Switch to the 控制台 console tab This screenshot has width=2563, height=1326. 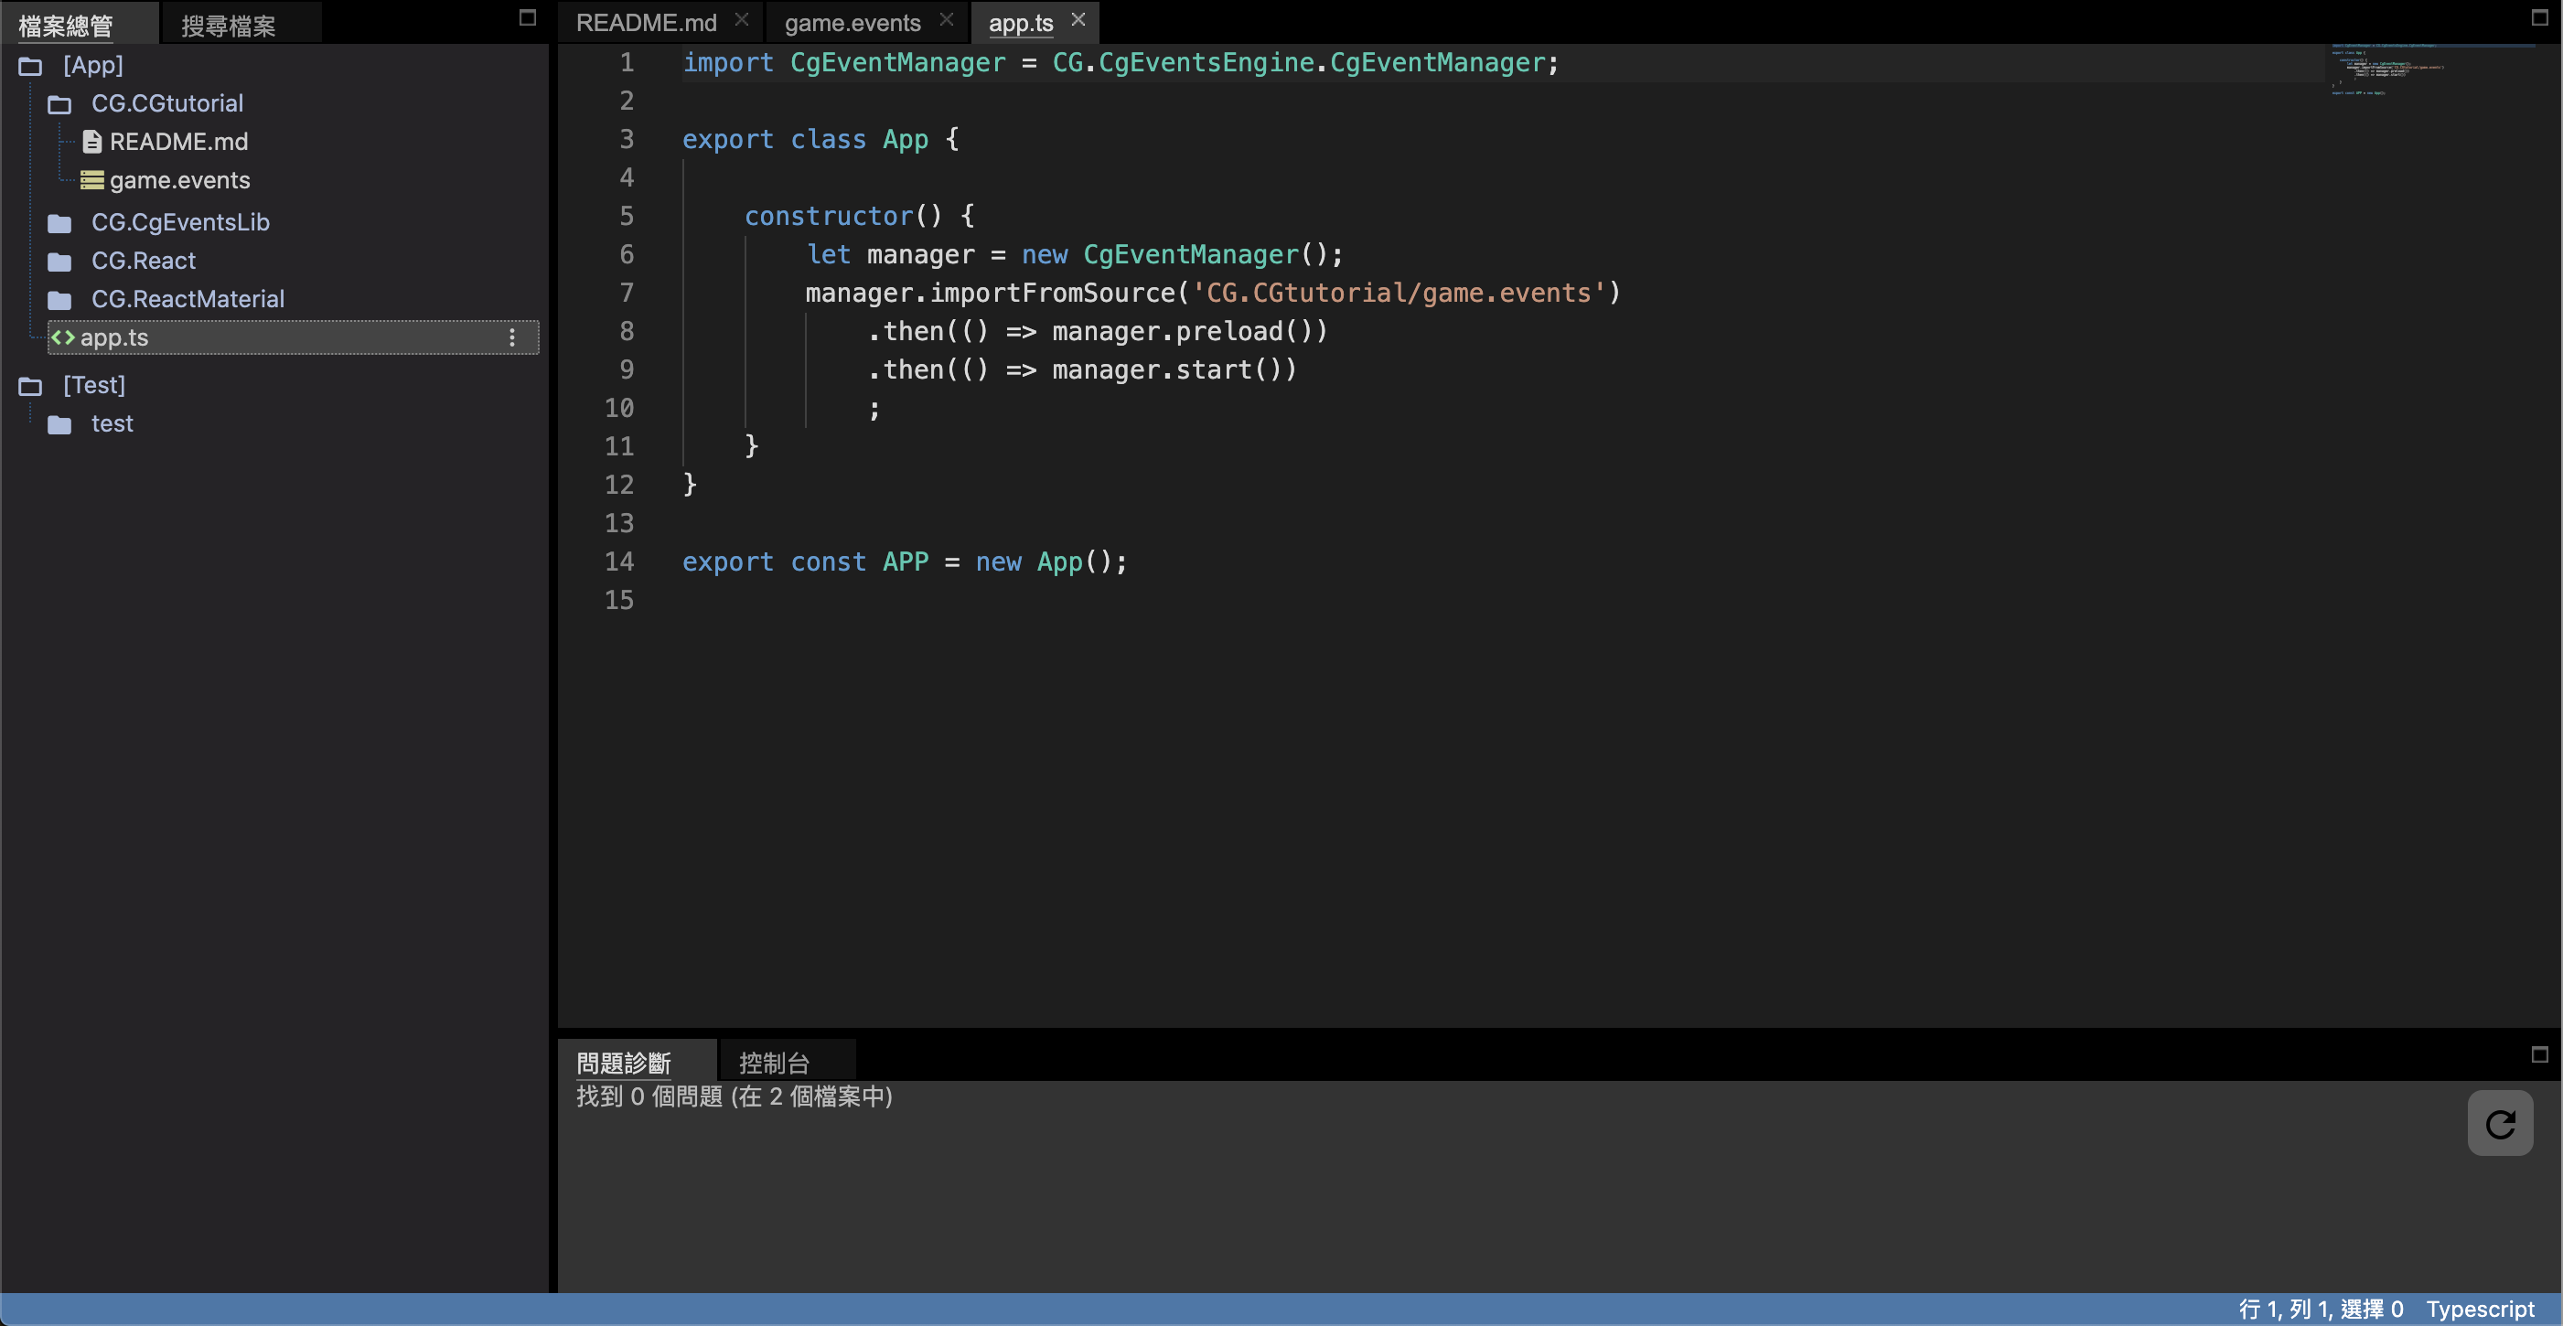[x=773, y=1063]
